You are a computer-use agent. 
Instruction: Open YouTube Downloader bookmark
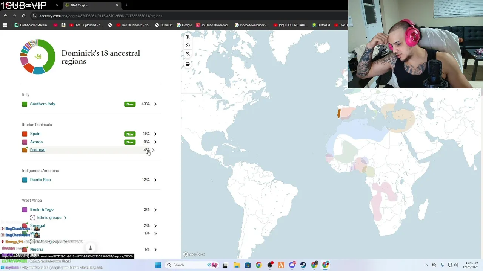tap(212, 25)
